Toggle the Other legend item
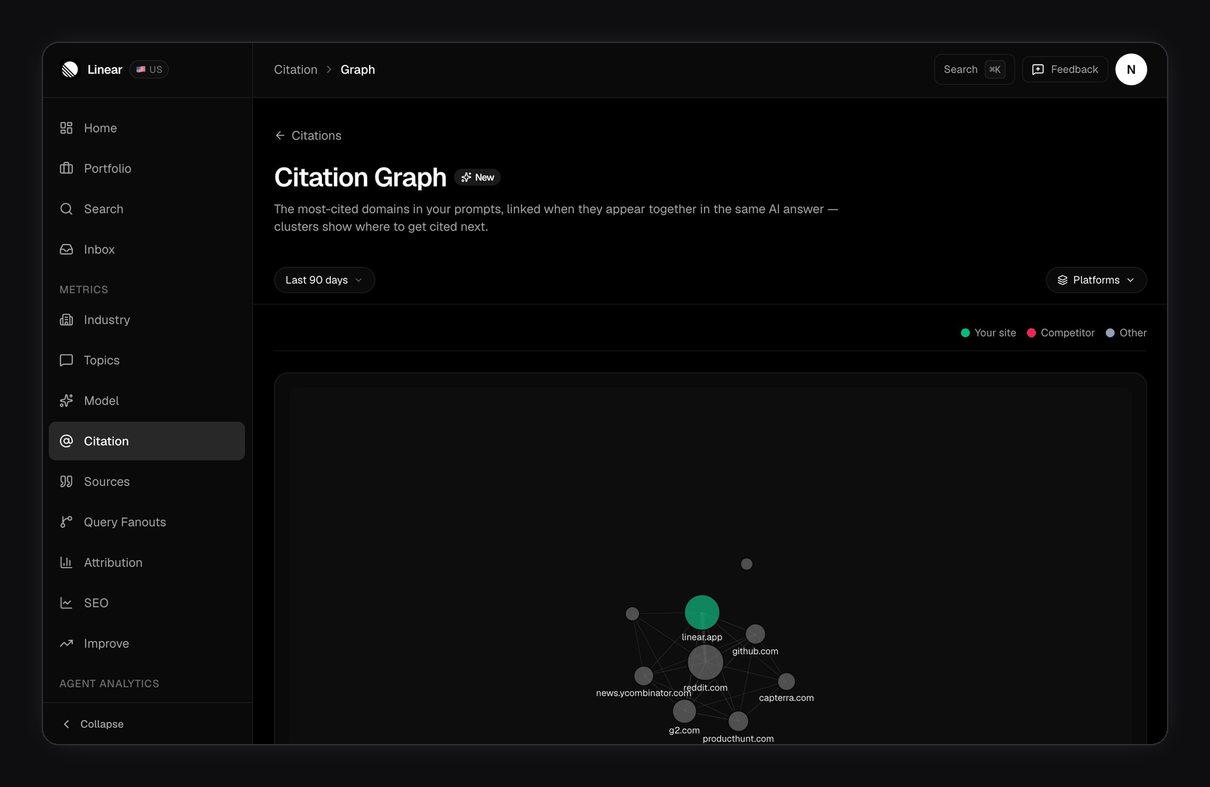This screenshot has width=1210, height=787. [x=1126, y=333]
